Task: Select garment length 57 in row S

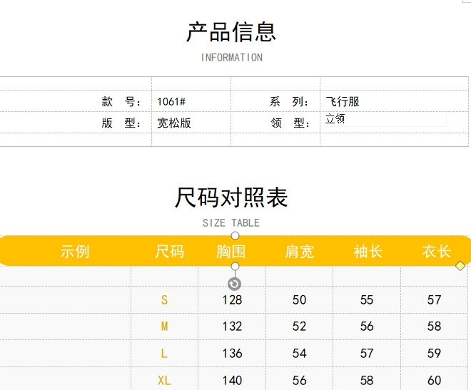Action: coord(435,300)
